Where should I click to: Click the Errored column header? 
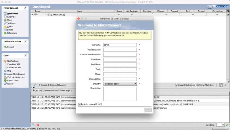pos(201,11)
